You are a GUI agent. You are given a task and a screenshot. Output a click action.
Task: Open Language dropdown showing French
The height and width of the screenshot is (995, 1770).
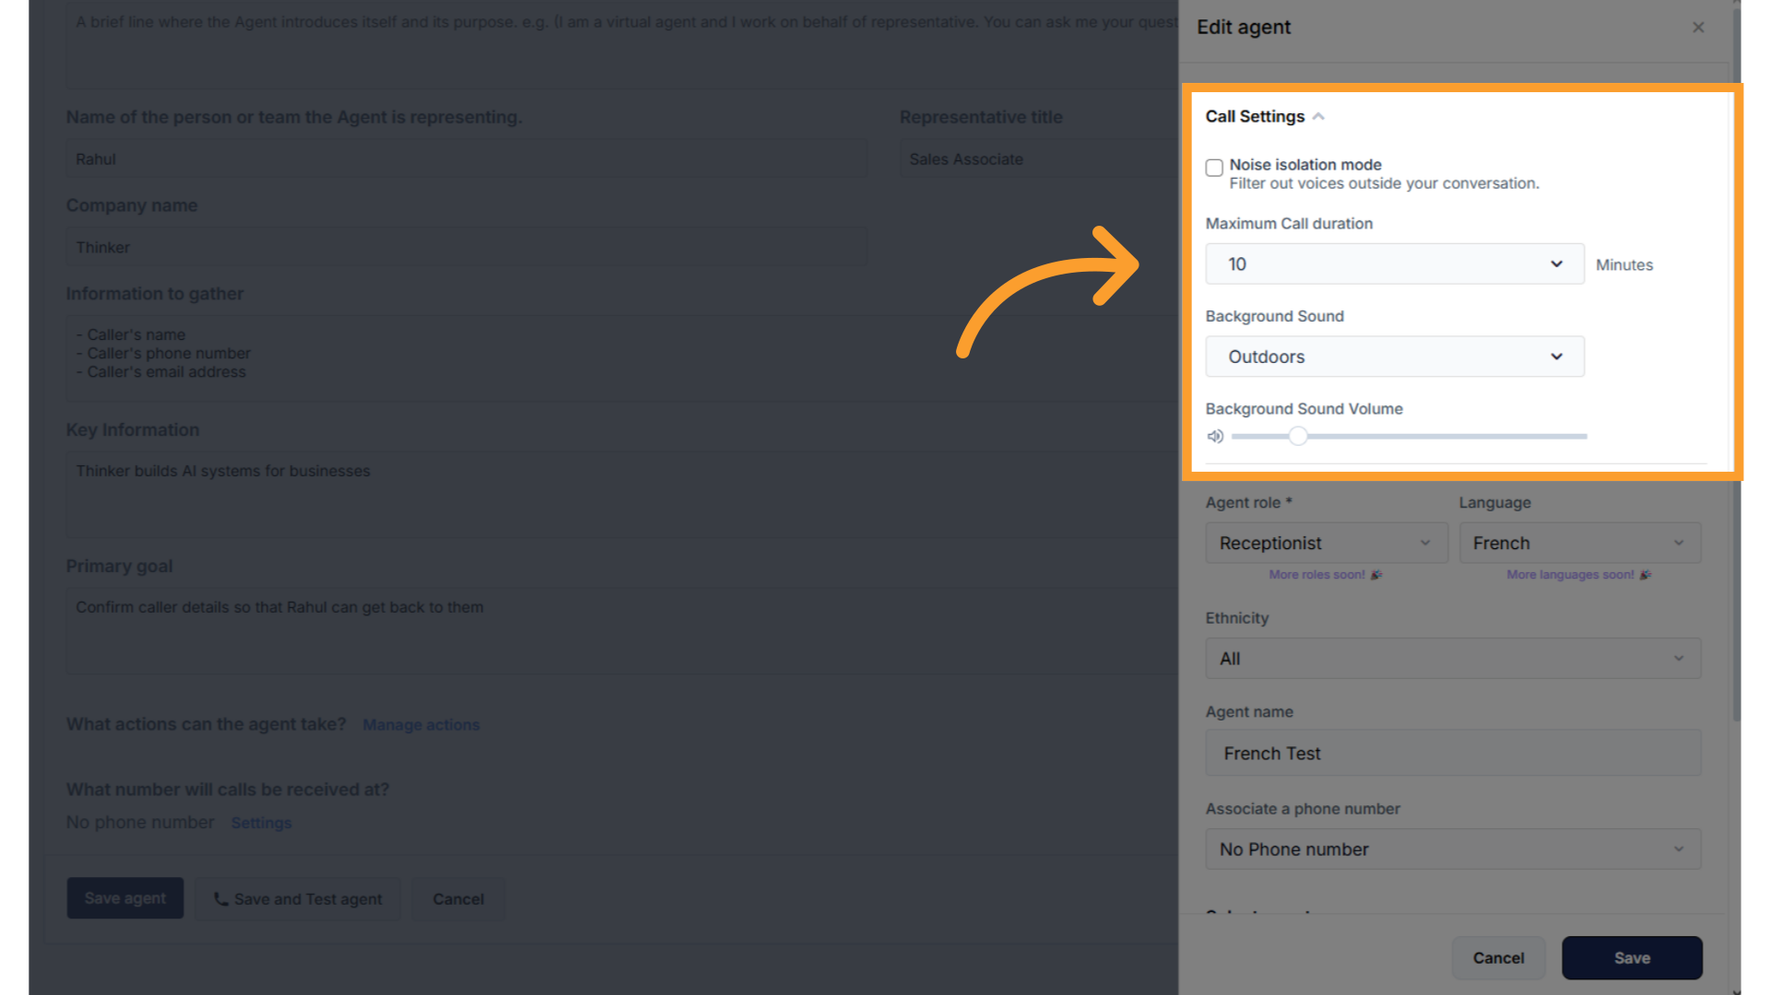[1580, 544]
